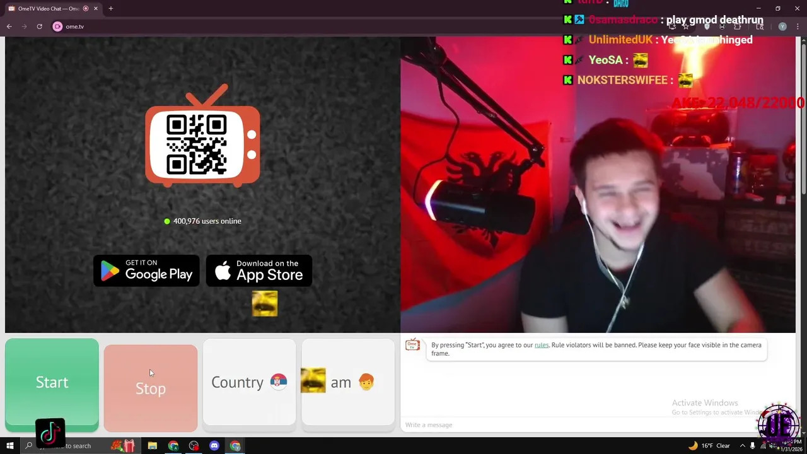Click the search magnifier icon in taskbar
The width and height of the screenshot is (807, 454).
click(28, 446)
